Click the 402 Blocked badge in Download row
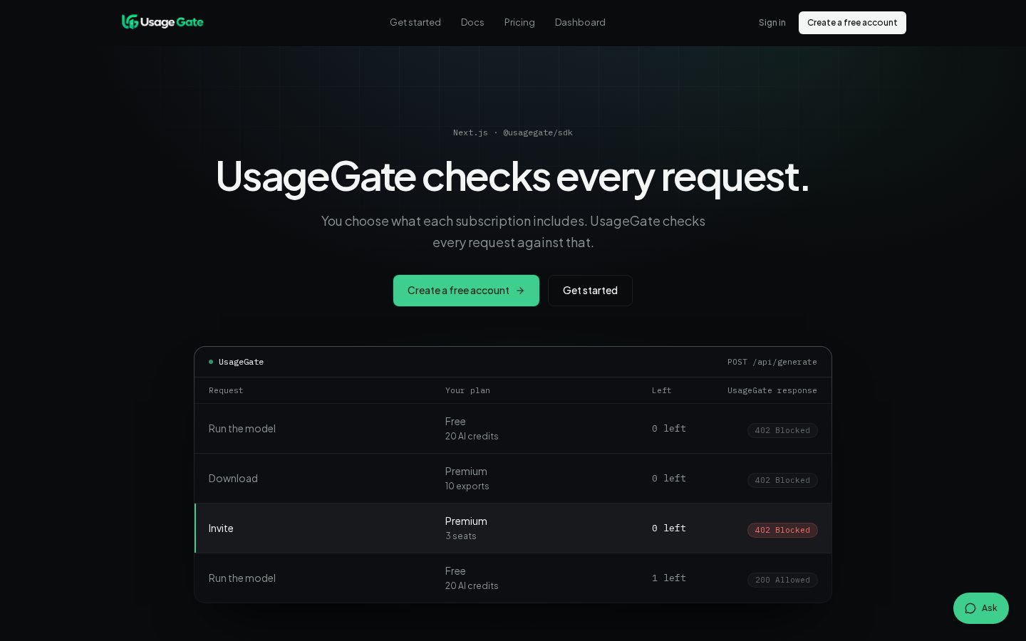This screenshot has height=641, width=1026. coord(782,480)
